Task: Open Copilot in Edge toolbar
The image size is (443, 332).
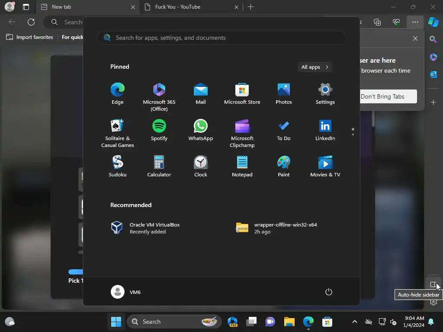Action: point(433,22)
